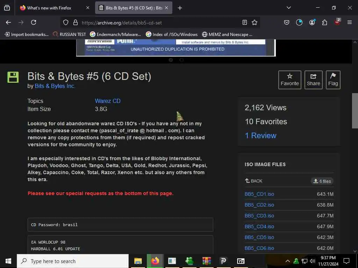358x268 pixels.
Task: Close the Bits & Bytes tab
Action: click(166, 8)
